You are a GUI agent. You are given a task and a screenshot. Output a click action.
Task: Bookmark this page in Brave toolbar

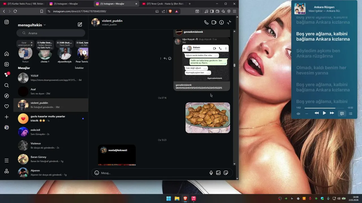(42, 11)
